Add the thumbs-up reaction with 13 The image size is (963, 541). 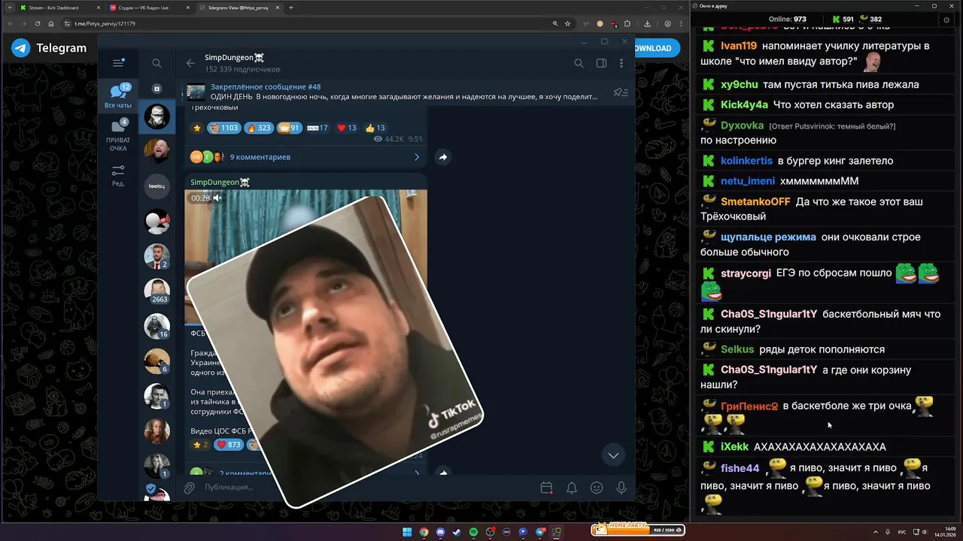tap(375, 128)
